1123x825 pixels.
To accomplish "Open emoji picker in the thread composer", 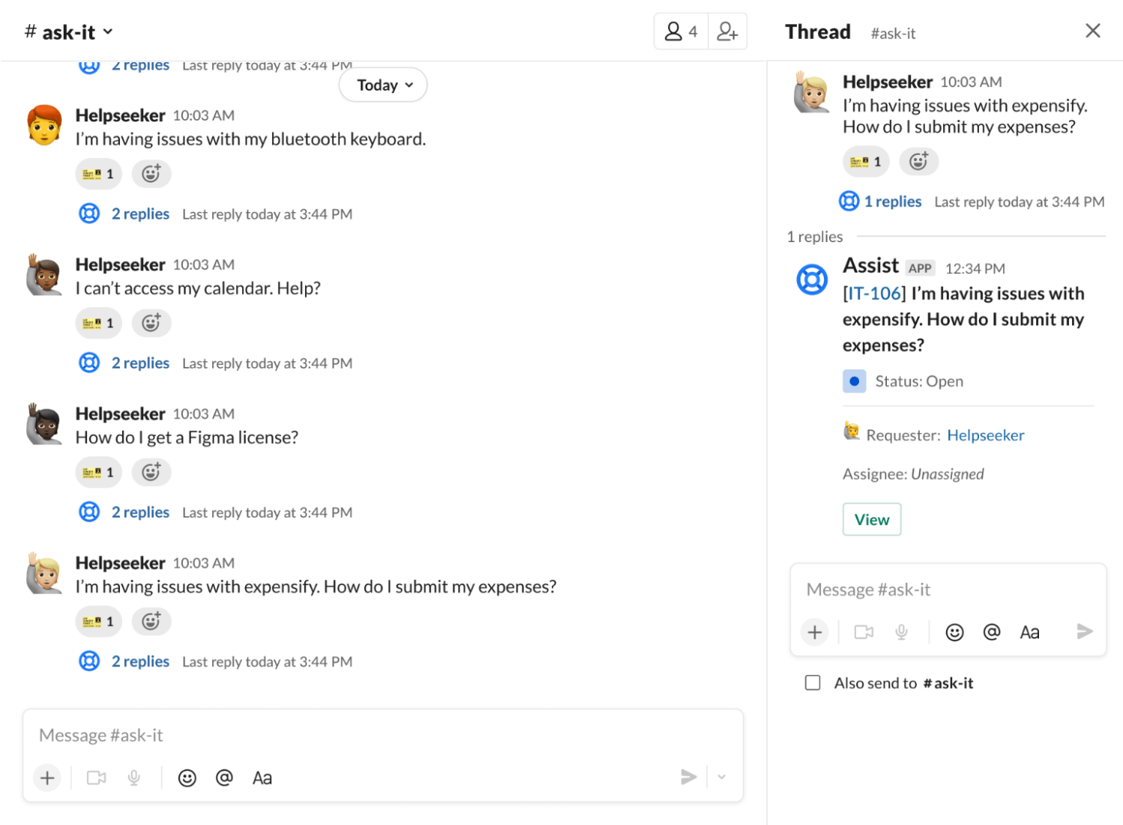I will tap(954, 632).
